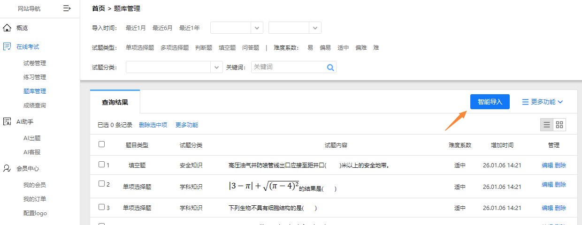Filter difficulty by 偏易

pyautogui.click(x=325, y=48)
